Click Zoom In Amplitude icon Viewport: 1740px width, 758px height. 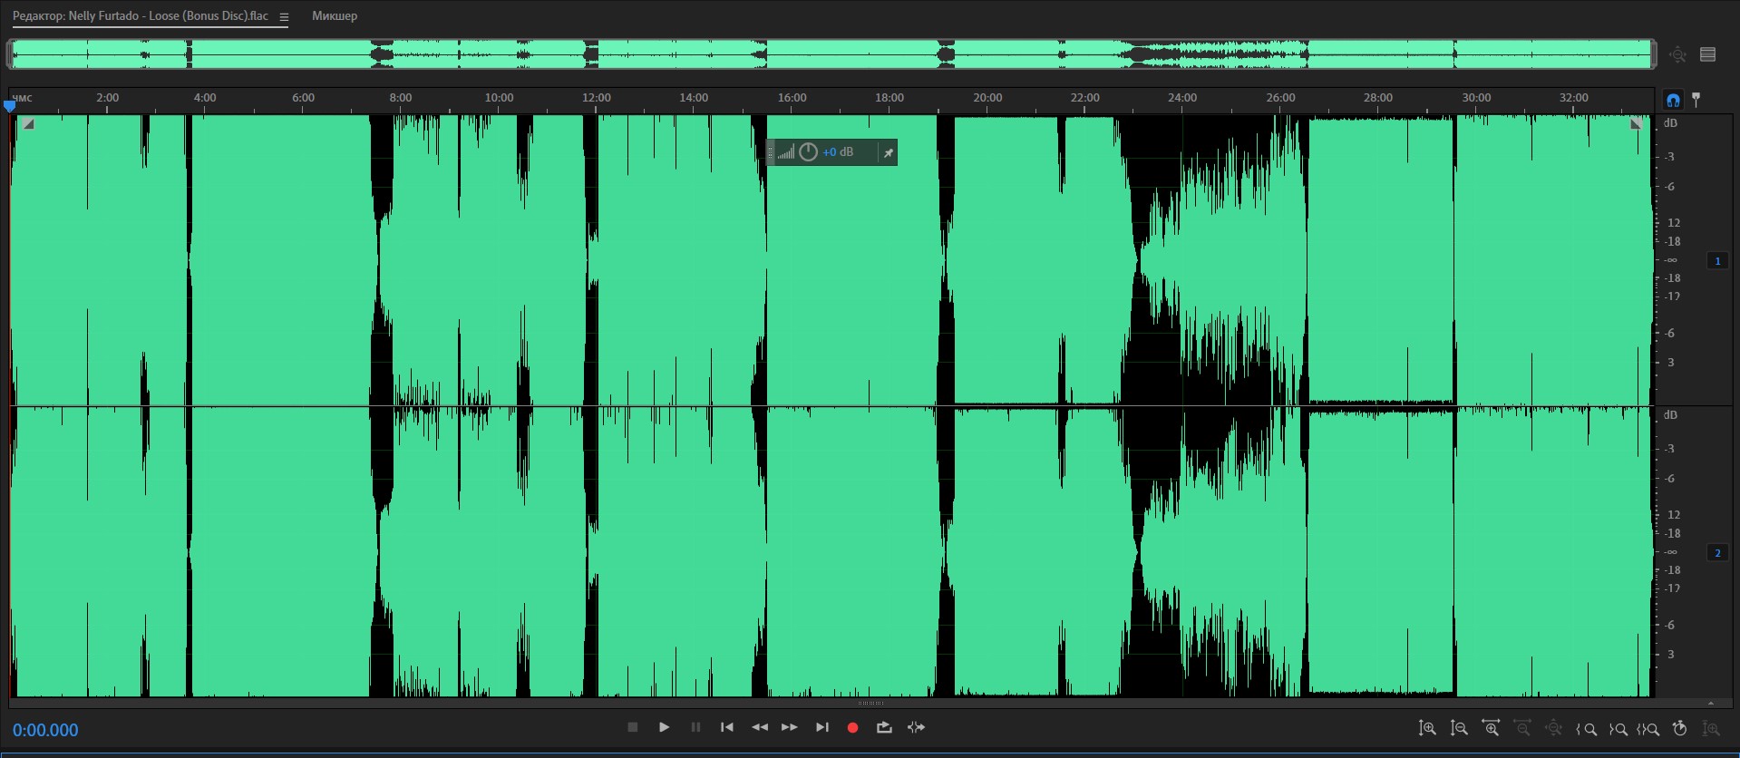tap(1427, 728)
